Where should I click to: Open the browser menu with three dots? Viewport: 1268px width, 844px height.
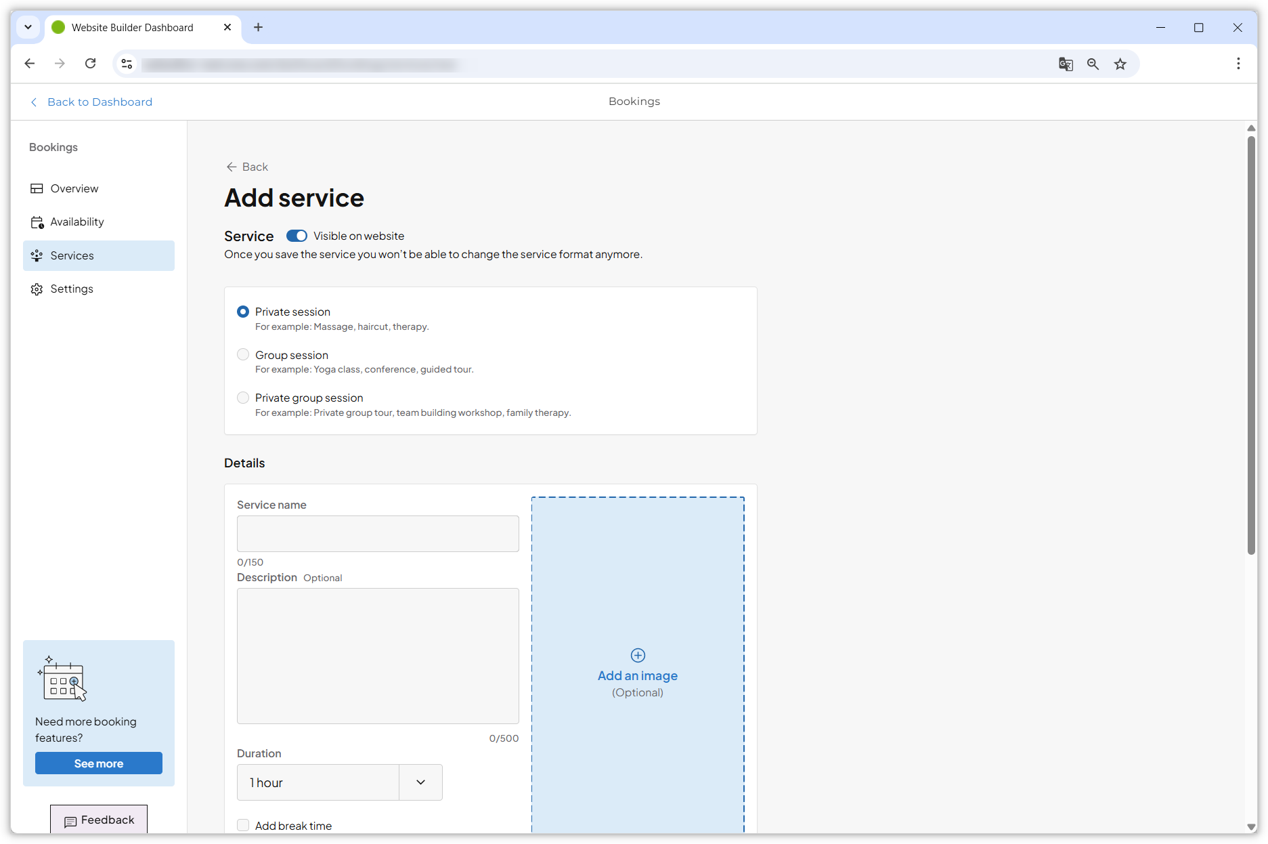pyautogui.click(x=1238, y=63)
